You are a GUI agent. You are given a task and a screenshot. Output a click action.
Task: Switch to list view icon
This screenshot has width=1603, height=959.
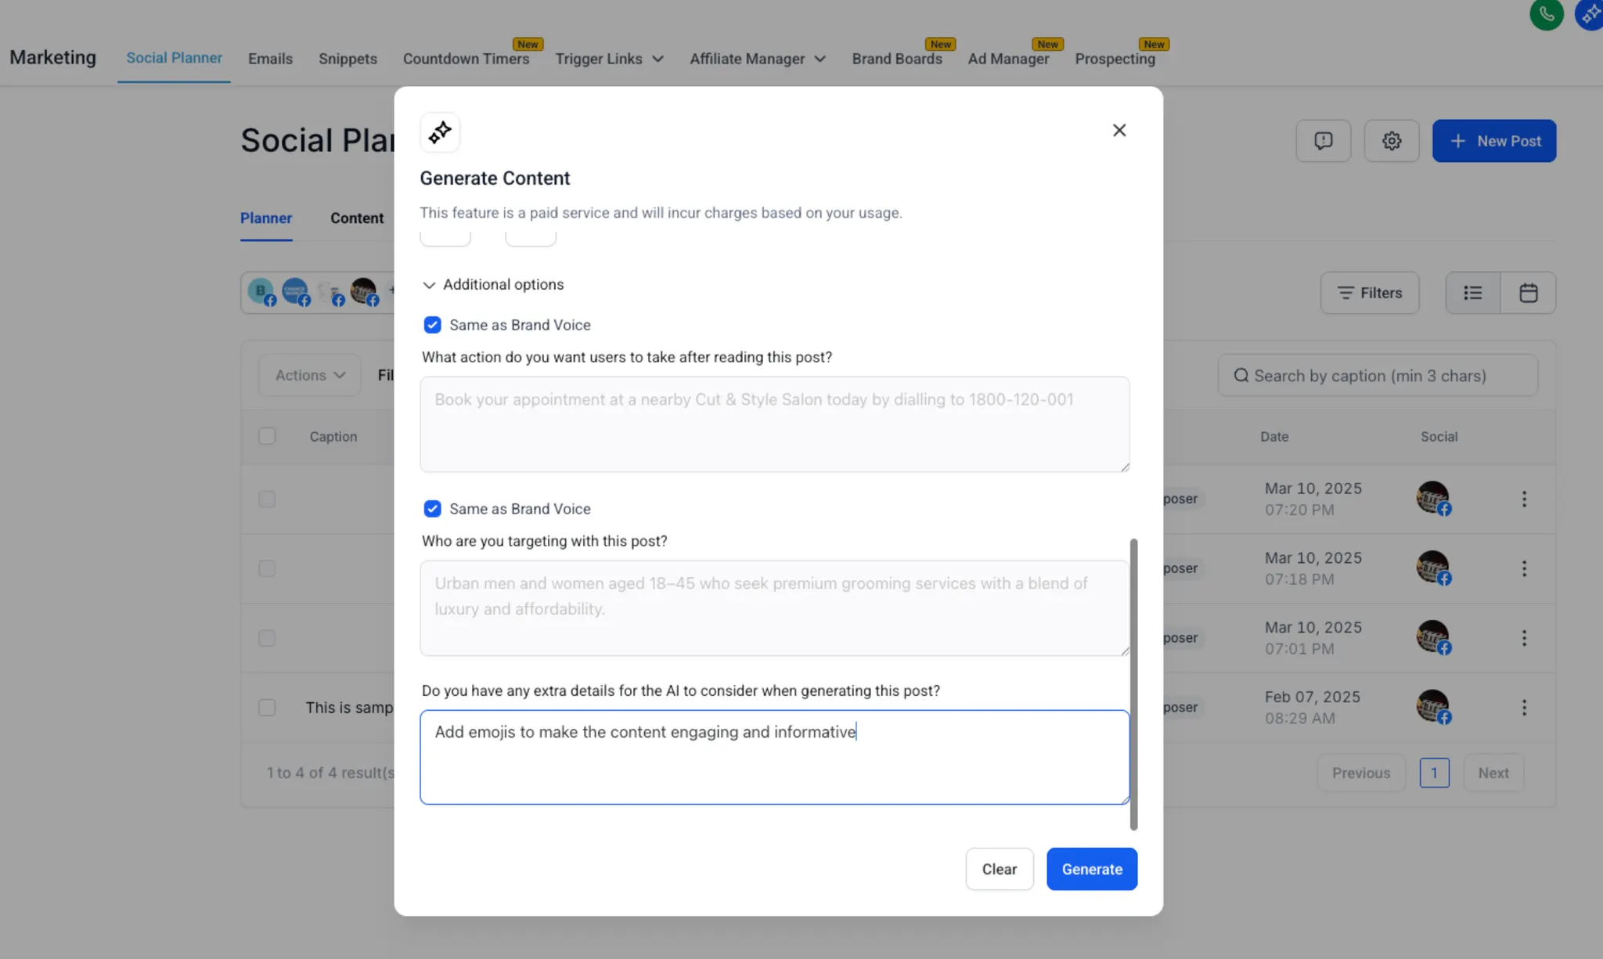1472,293
